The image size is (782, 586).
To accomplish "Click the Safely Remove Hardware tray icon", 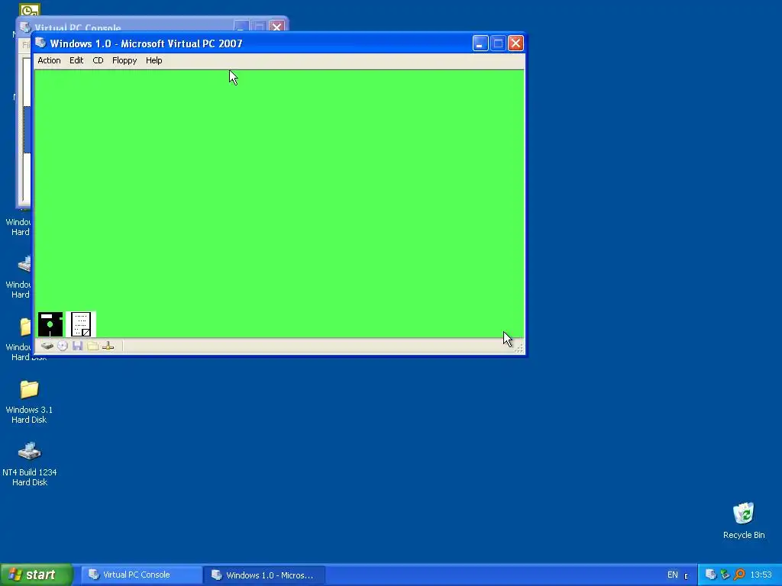I will click(x=725, y=575).
